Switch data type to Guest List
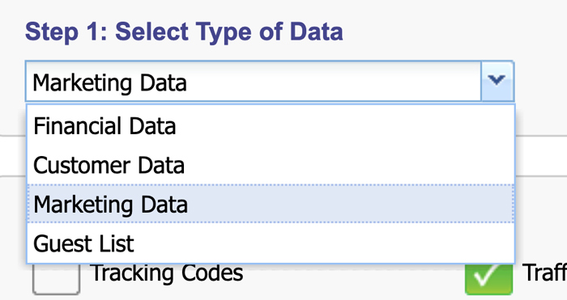This screenshot has width=567, height=300. click(271, 243)
